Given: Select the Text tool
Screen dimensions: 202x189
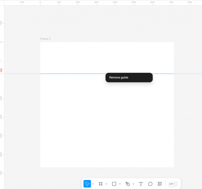Looking at the screenshot, I should pos(141,184).
